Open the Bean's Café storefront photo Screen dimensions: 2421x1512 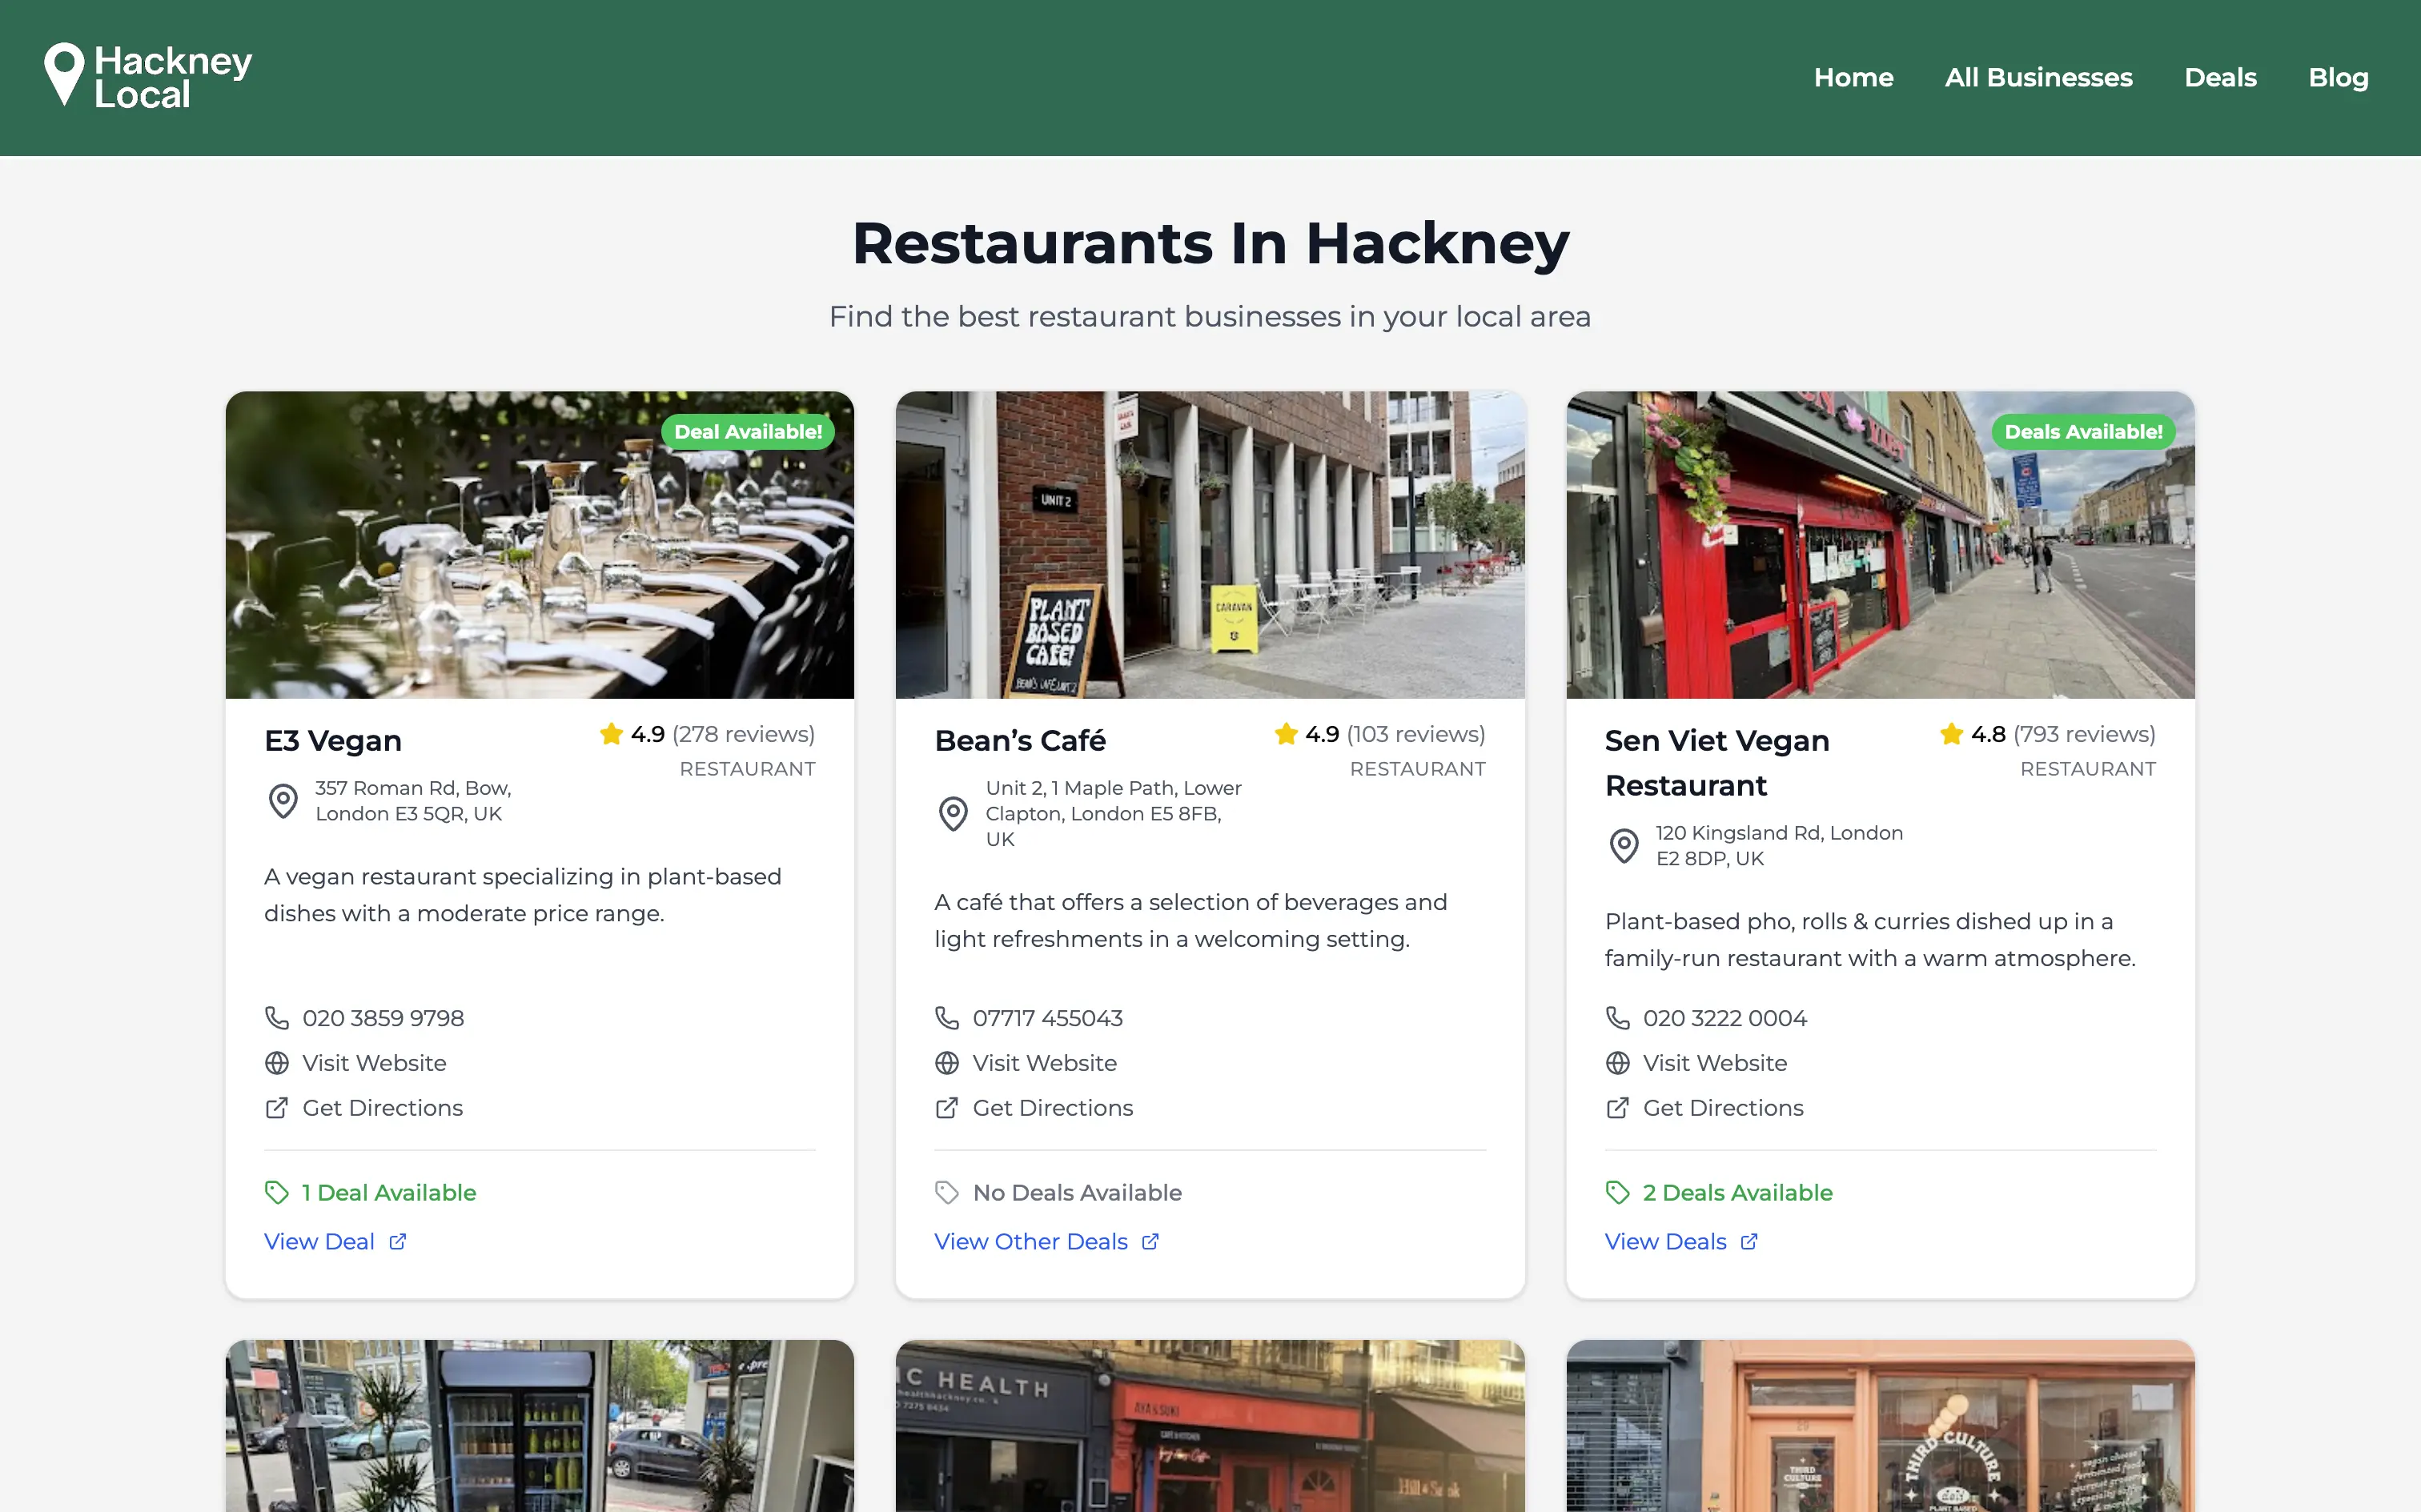click(x=1210, y=545)
